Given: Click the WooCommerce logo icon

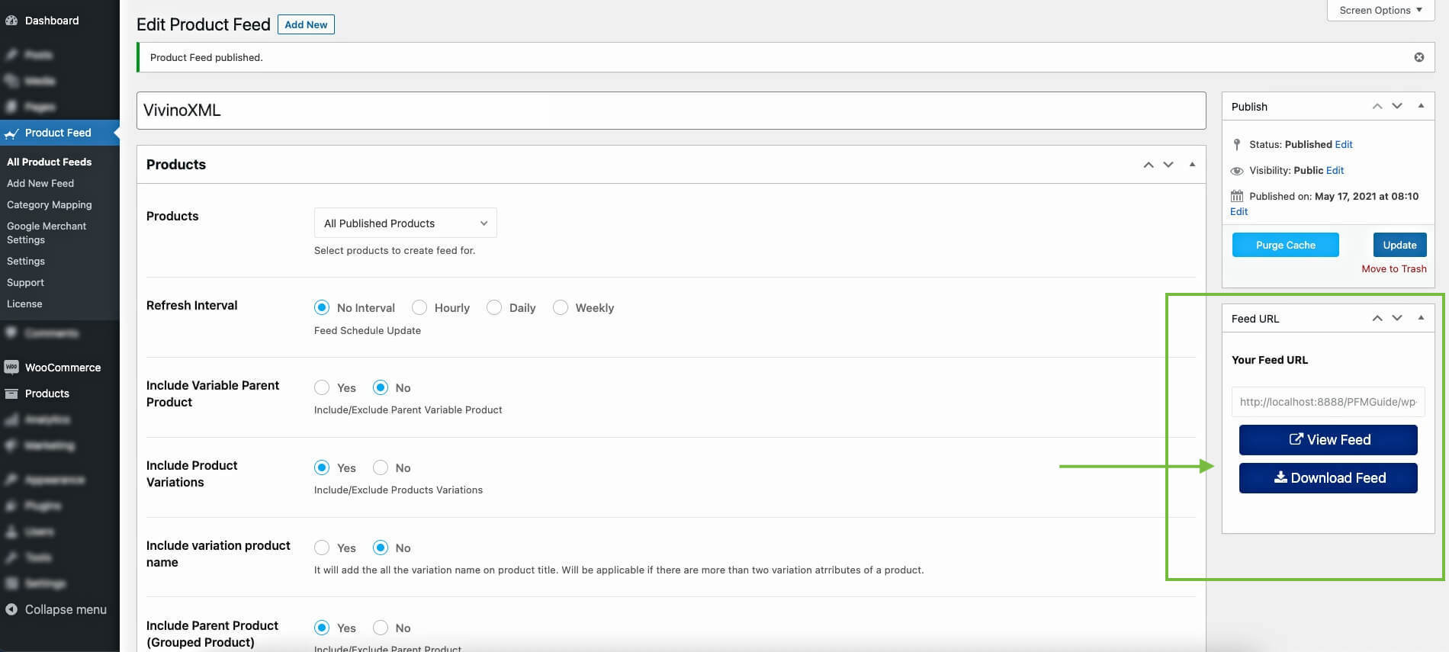Looking at the screenshot, I should 11,368.
